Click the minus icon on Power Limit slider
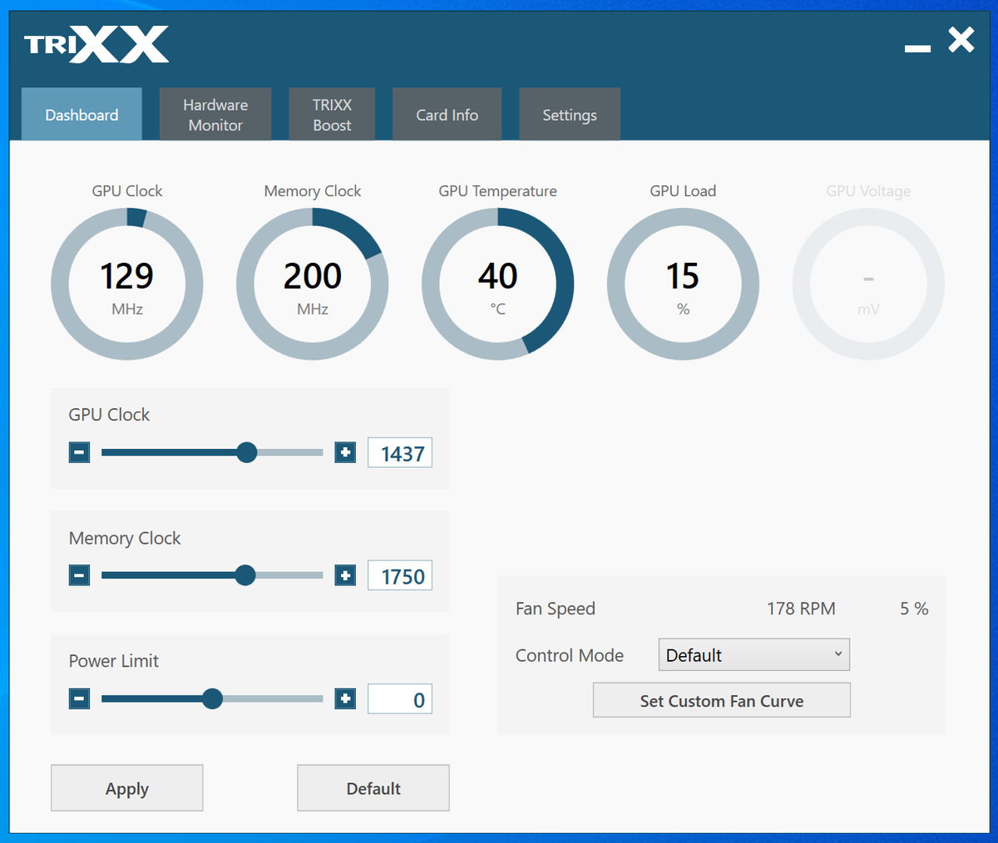 [79, 698]
